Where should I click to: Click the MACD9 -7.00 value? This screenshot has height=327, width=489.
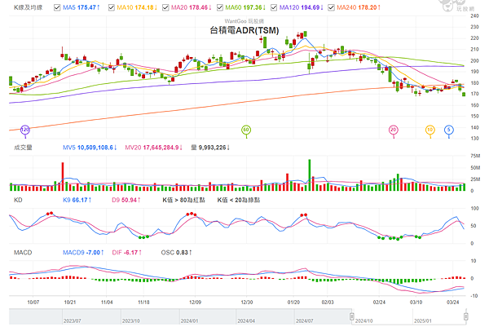83,253
